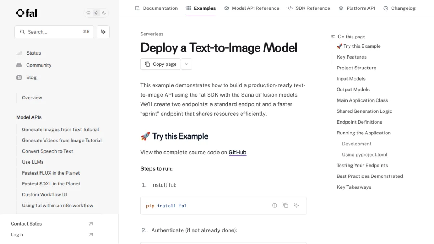Image resolution: width=434 pixels, height=244 pixels.
Task: Switch to the Changelog tab
Action: [399, 8]
